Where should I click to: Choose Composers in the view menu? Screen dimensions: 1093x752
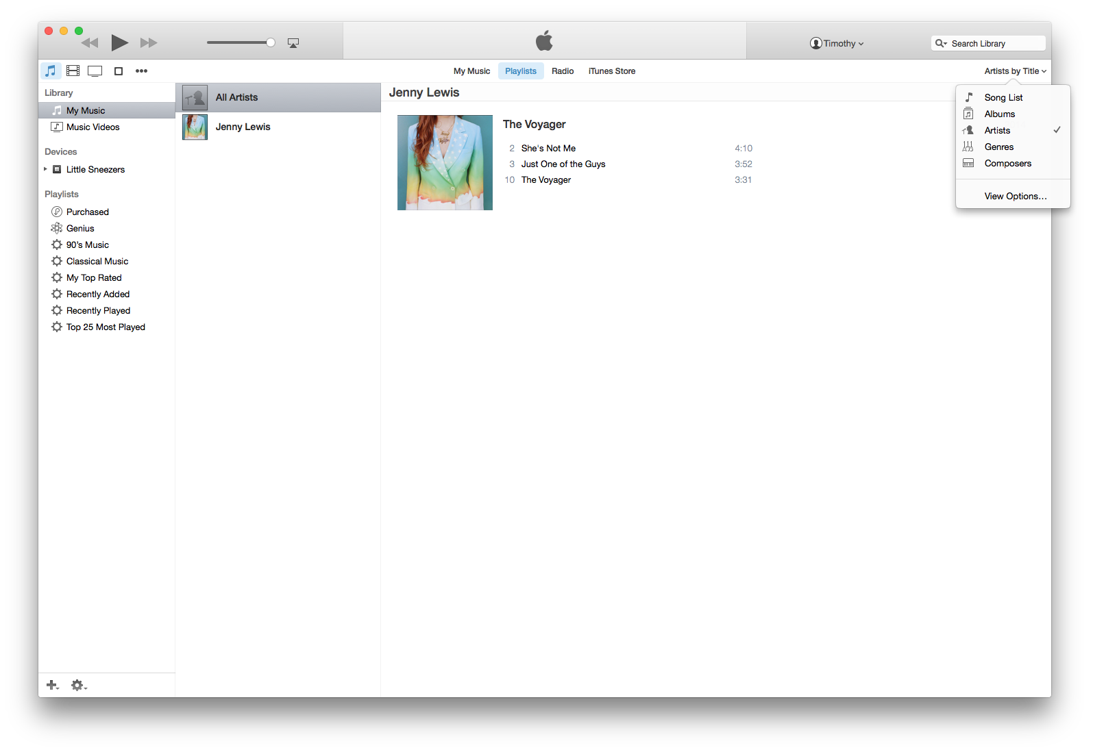[1013, 163]
